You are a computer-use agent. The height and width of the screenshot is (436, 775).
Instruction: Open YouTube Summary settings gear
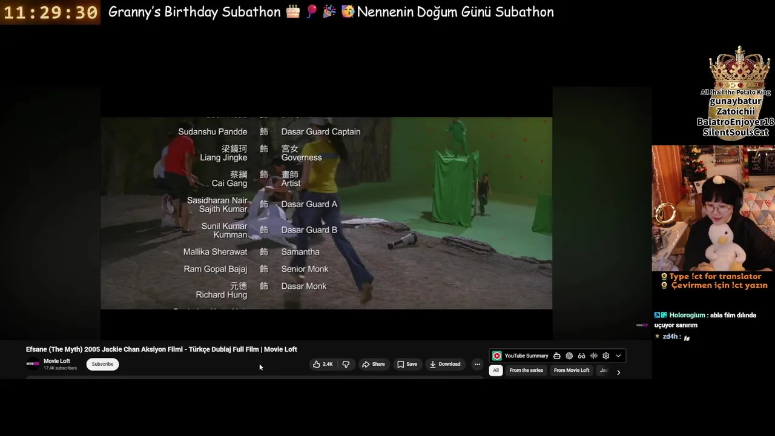coord(605,355)
